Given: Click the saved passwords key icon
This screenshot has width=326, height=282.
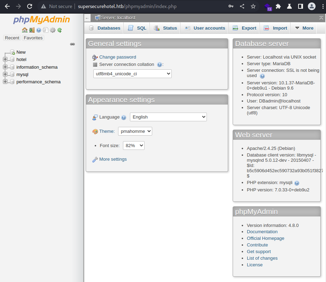Looking at the screenshot, I should coord(231,7).
